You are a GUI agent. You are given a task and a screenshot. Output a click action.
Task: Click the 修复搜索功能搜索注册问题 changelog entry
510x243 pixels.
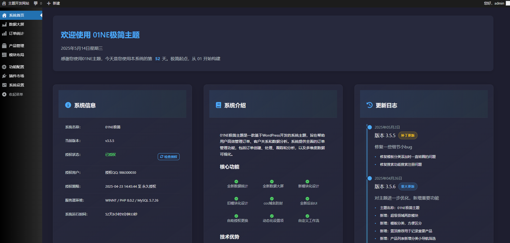[401, 164]
